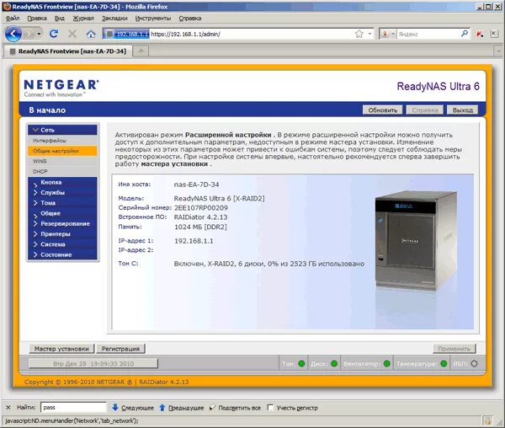Click the Применить button

coord(454,349)
